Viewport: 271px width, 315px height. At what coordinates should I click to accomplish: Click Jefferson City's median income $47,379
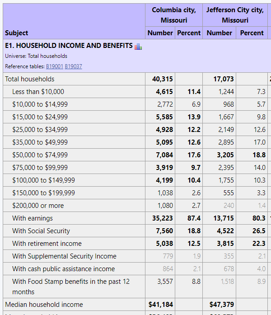pyautogui.click(x=221, y=305)
